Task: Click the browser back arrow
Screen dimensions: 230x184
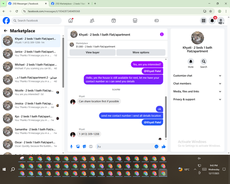Action: [4, 11]
